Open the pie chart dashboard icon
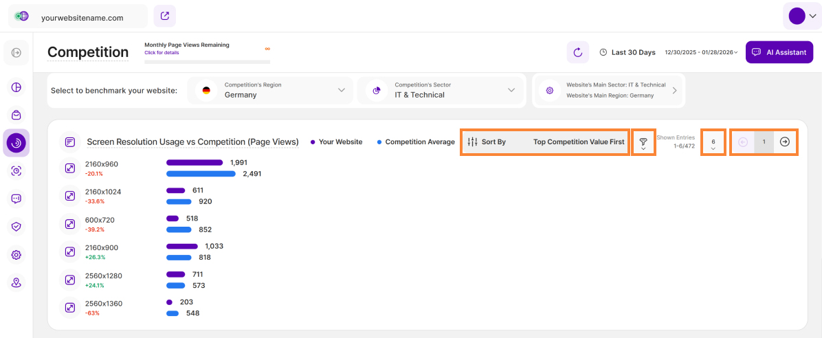Image resolution: width=822 pixels, height=338 pixels. (16, 87)
